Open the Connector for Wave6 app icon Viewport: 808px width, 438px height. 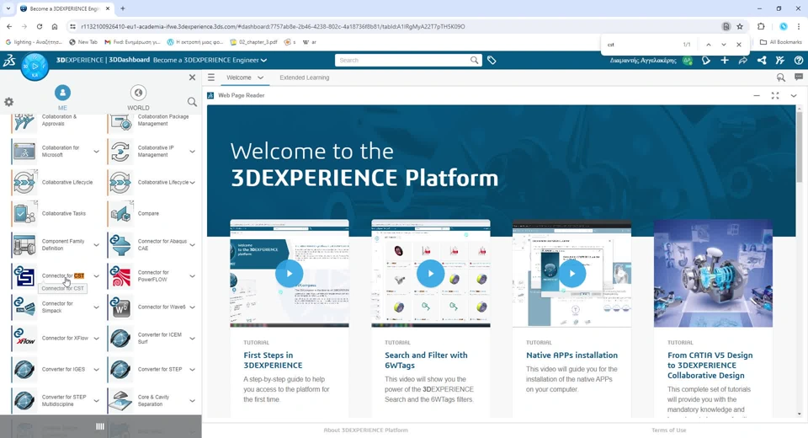point(120,307)
